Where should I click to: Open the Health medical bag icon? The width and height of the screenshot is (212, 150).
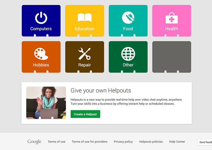pos(171,18)
